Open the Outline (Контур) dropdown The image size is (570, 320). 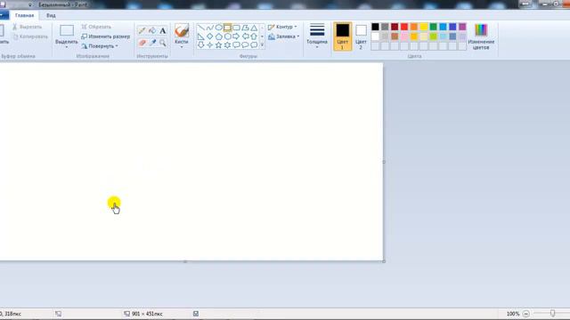click(x=283, y=27)
